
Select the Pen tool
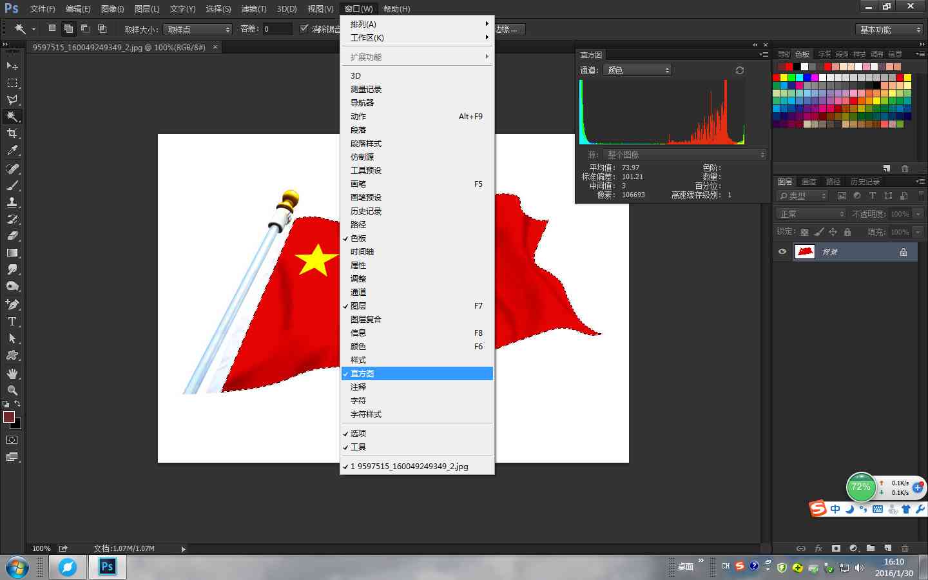point(12,304)
